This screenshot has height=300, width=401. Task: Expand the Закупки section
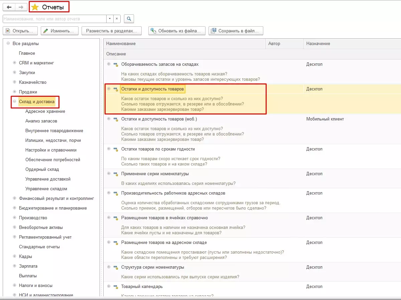pos(14,72)
